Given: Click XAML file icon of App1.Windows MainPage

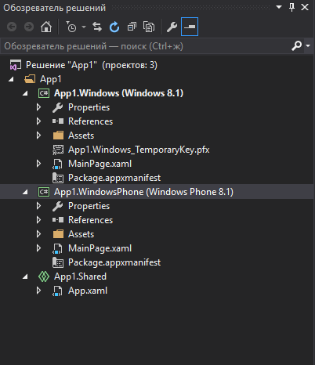Looking at the screenshot, I should [x=57, y=164].
